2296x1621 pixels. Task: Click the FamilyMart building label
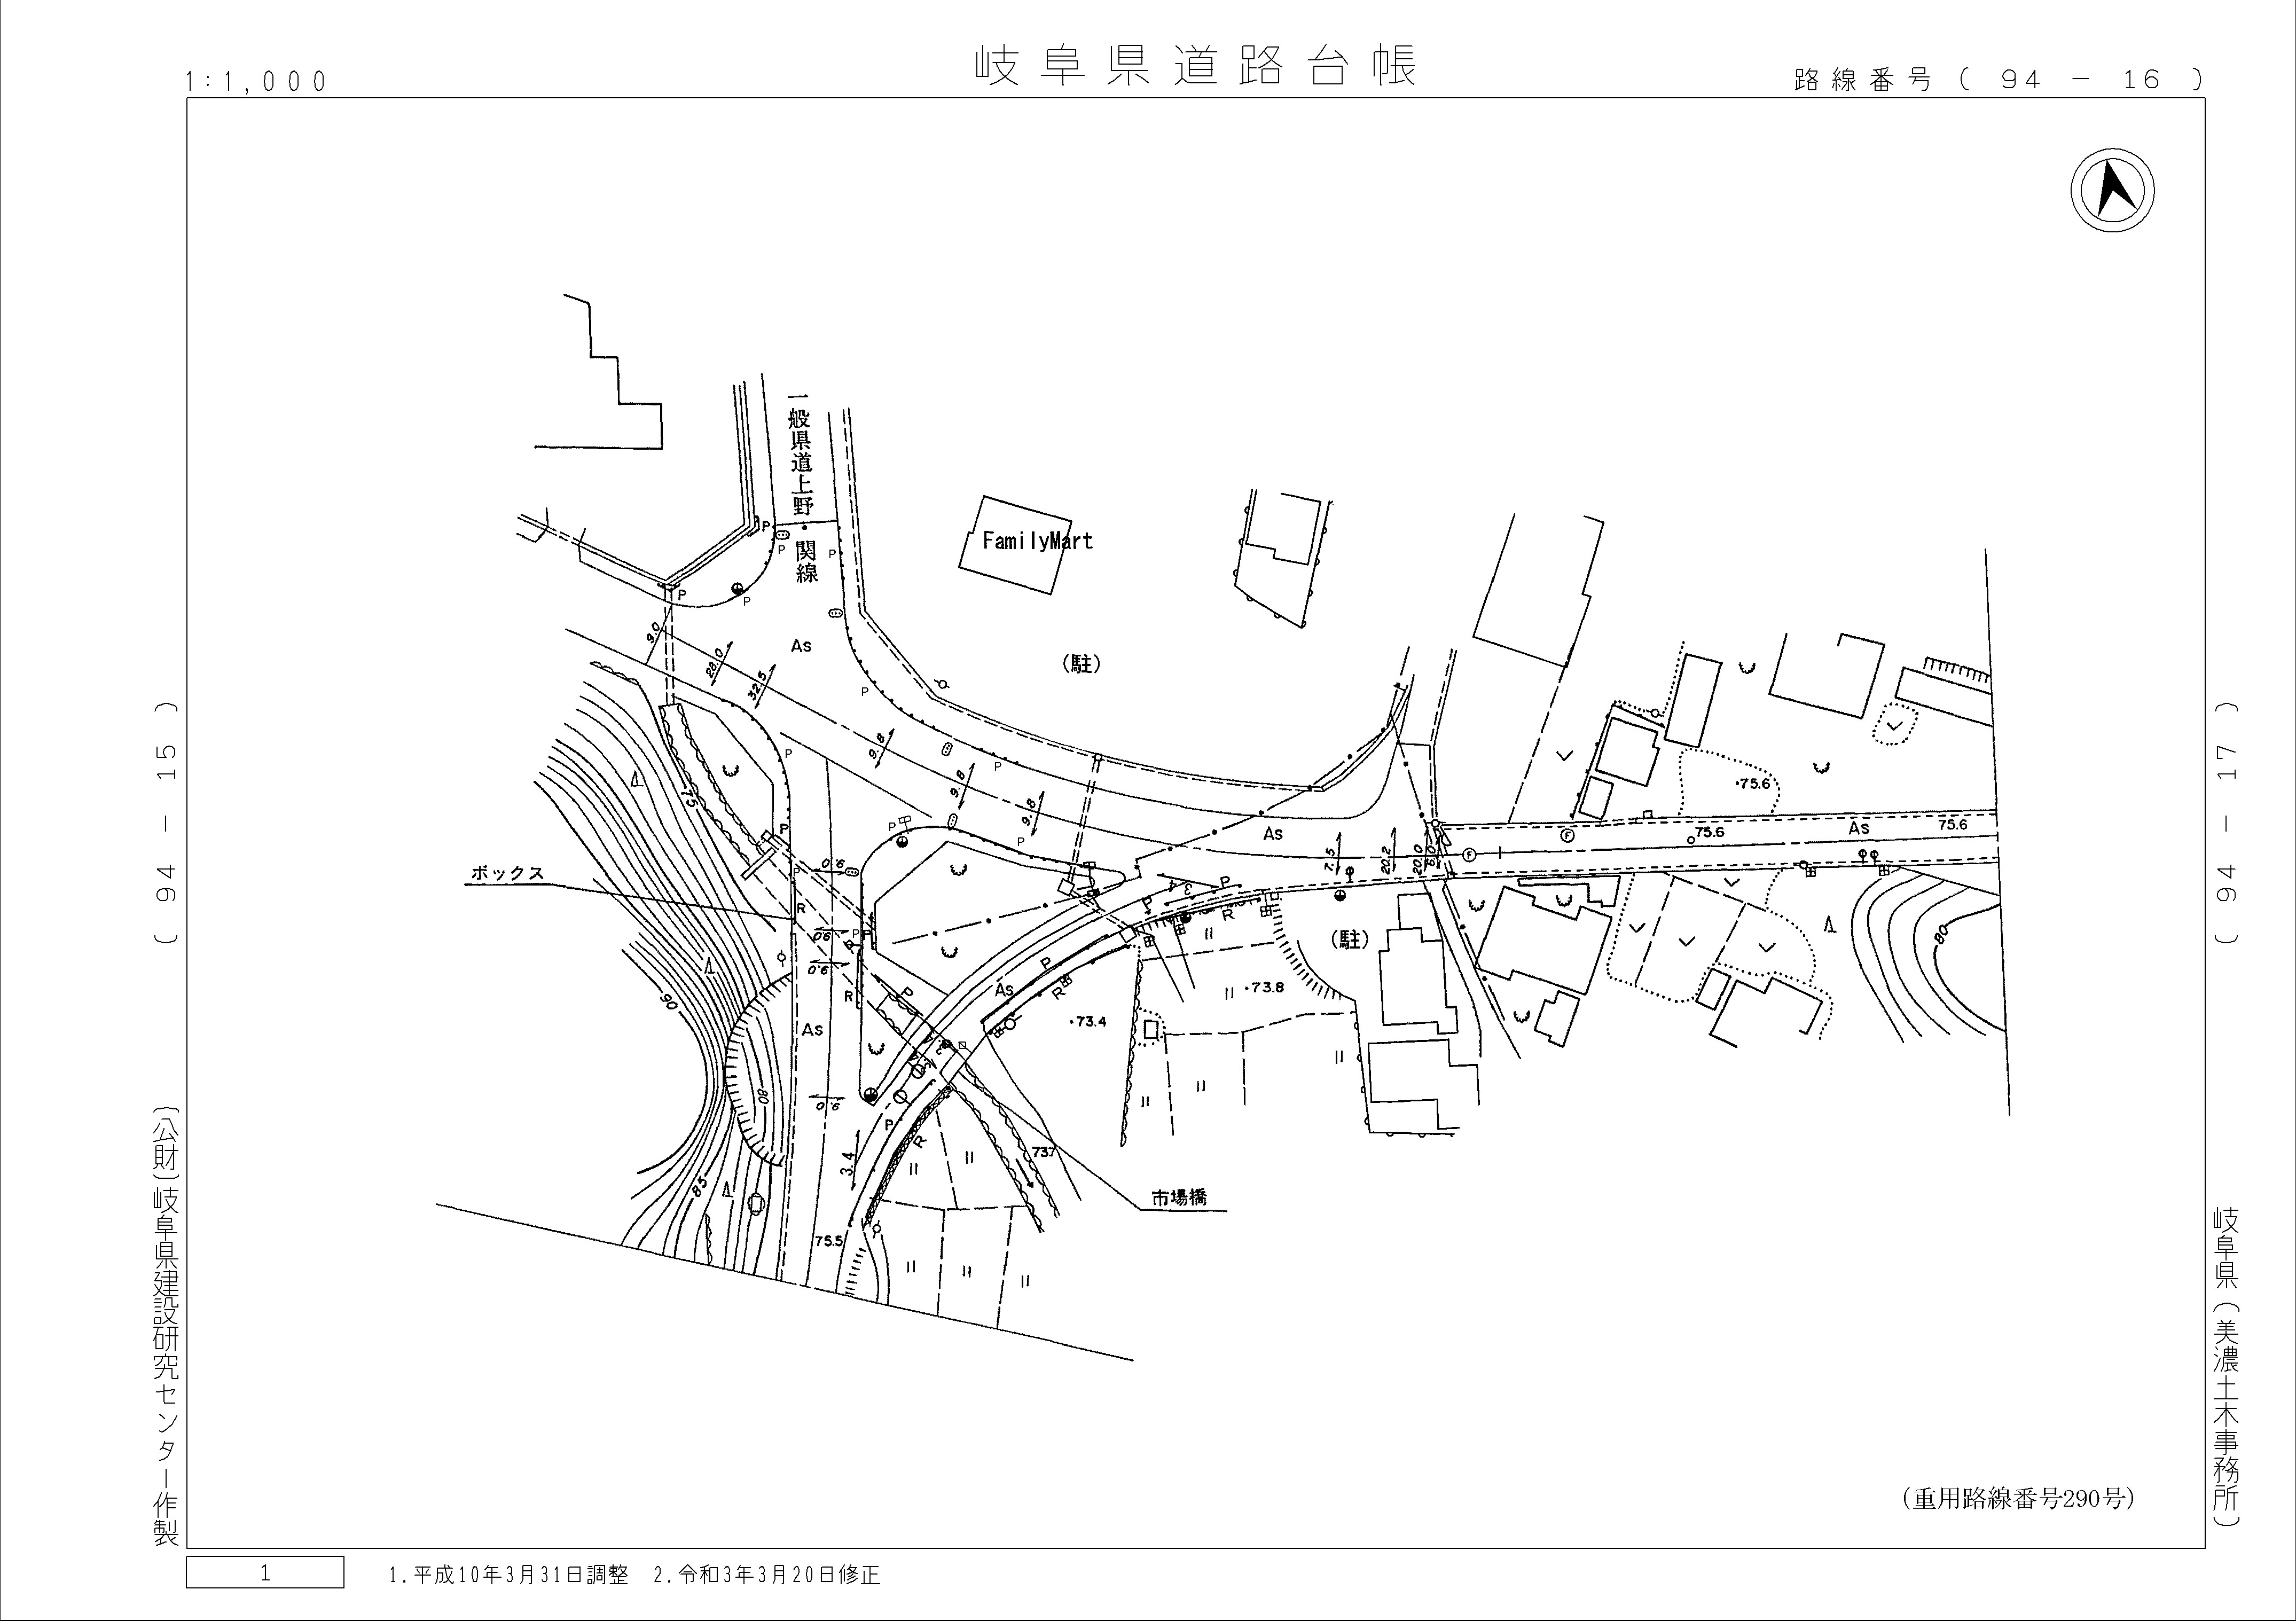tap(1037, 542)
